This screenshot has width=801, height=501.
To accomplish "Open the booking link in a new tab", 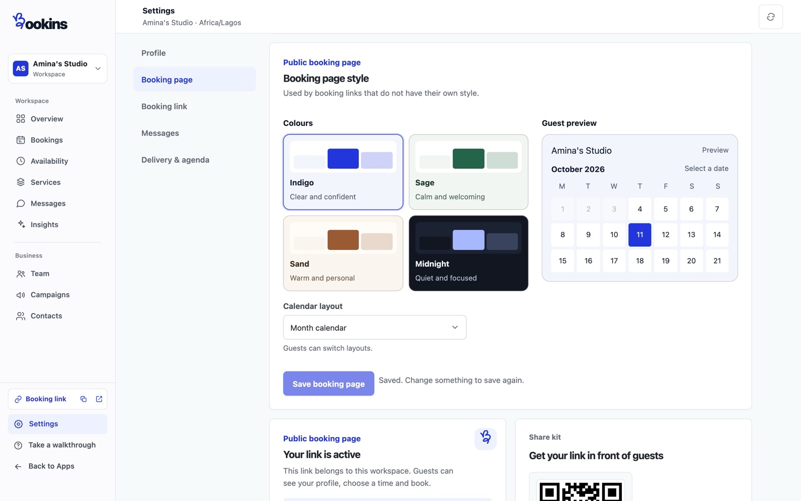I will pos(99,399).
